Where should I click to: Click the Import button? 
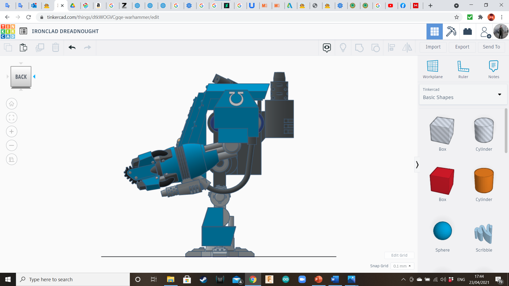[433, 47]
